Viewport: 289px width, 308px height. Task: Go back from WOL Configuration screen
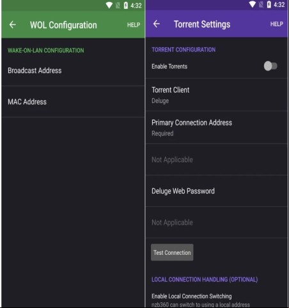click(13, 25)
